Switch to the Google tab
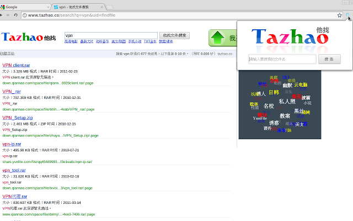This screenshot has width=353, height=221. [x=24, y=7]
